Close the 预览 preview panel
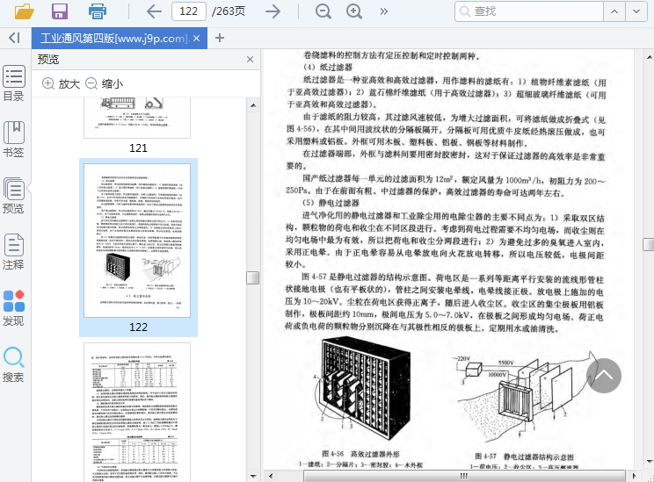Screen dimensions: 654x482 click(x=250, y=59)
